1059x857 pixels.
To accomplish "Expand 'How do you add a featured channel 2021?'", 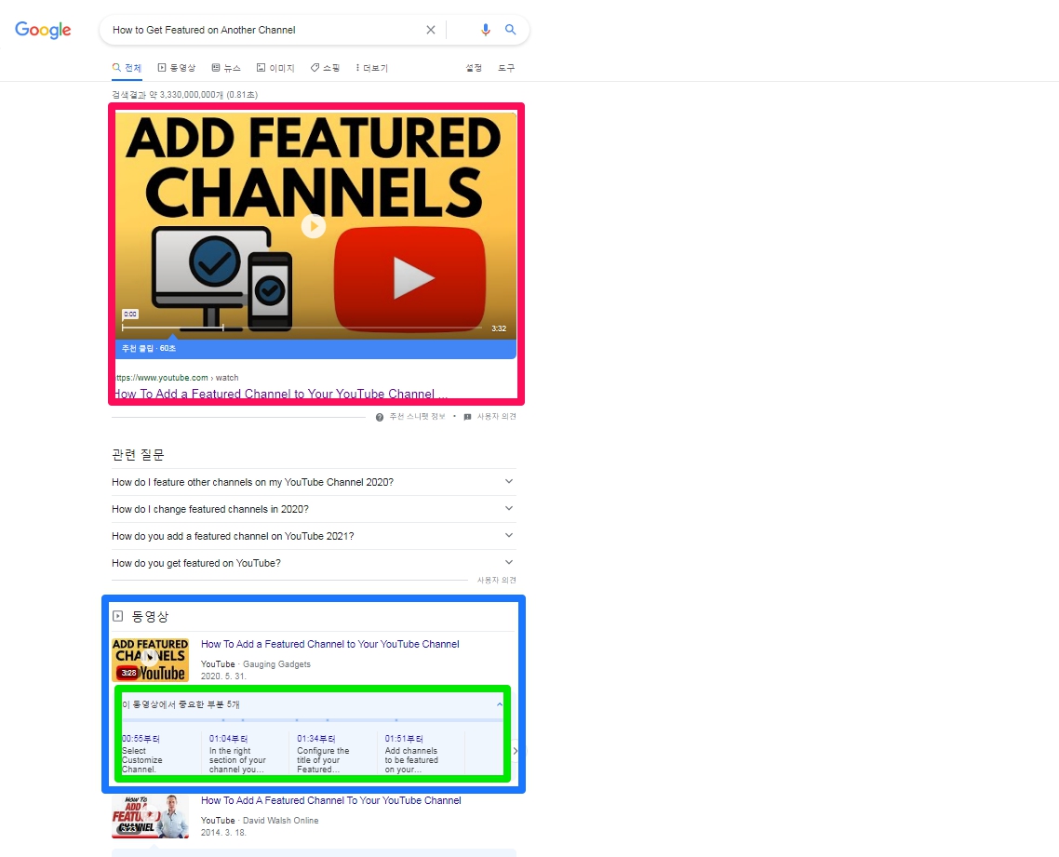I will point(314,536).
